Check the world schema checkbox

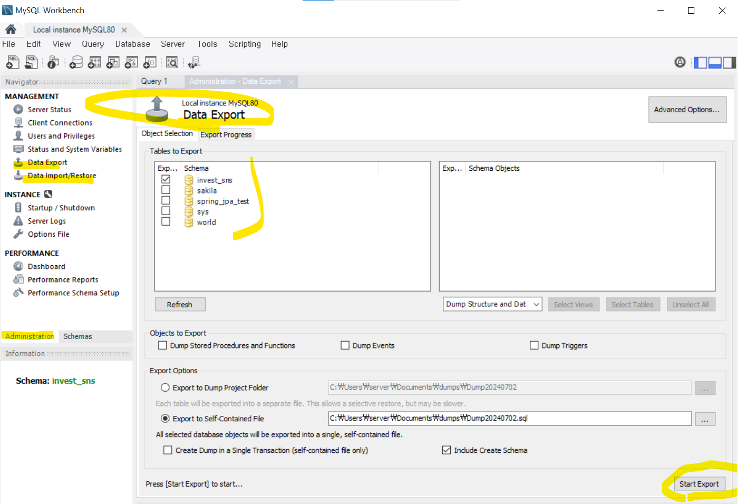tap(166, 221)
